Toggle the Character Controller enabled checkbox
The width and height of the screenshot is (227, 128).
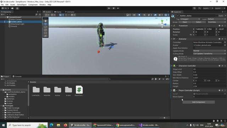click(177, 66)
